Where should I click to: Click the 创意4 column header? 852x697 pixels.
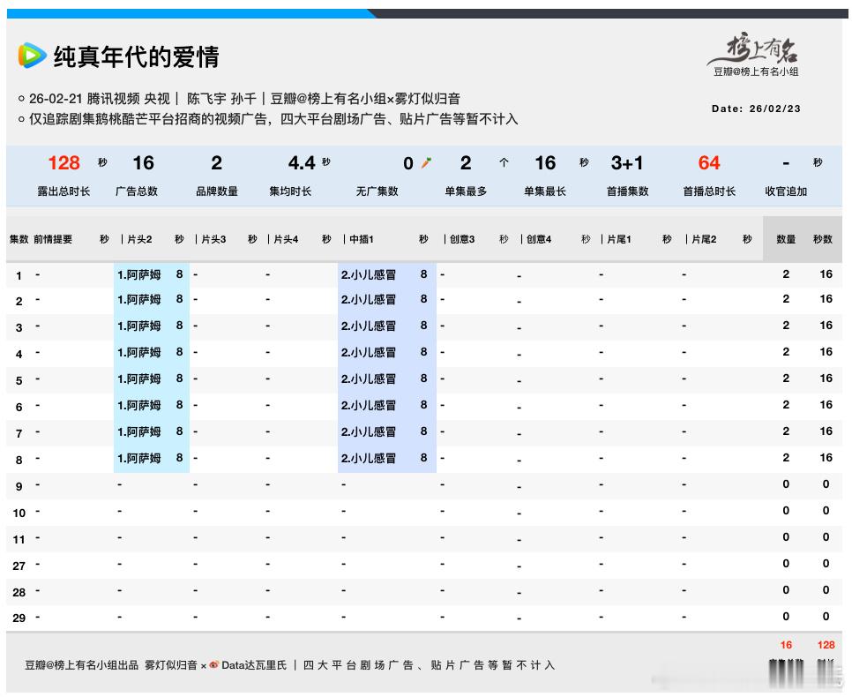pyautogui.click(x=539, y=239)
